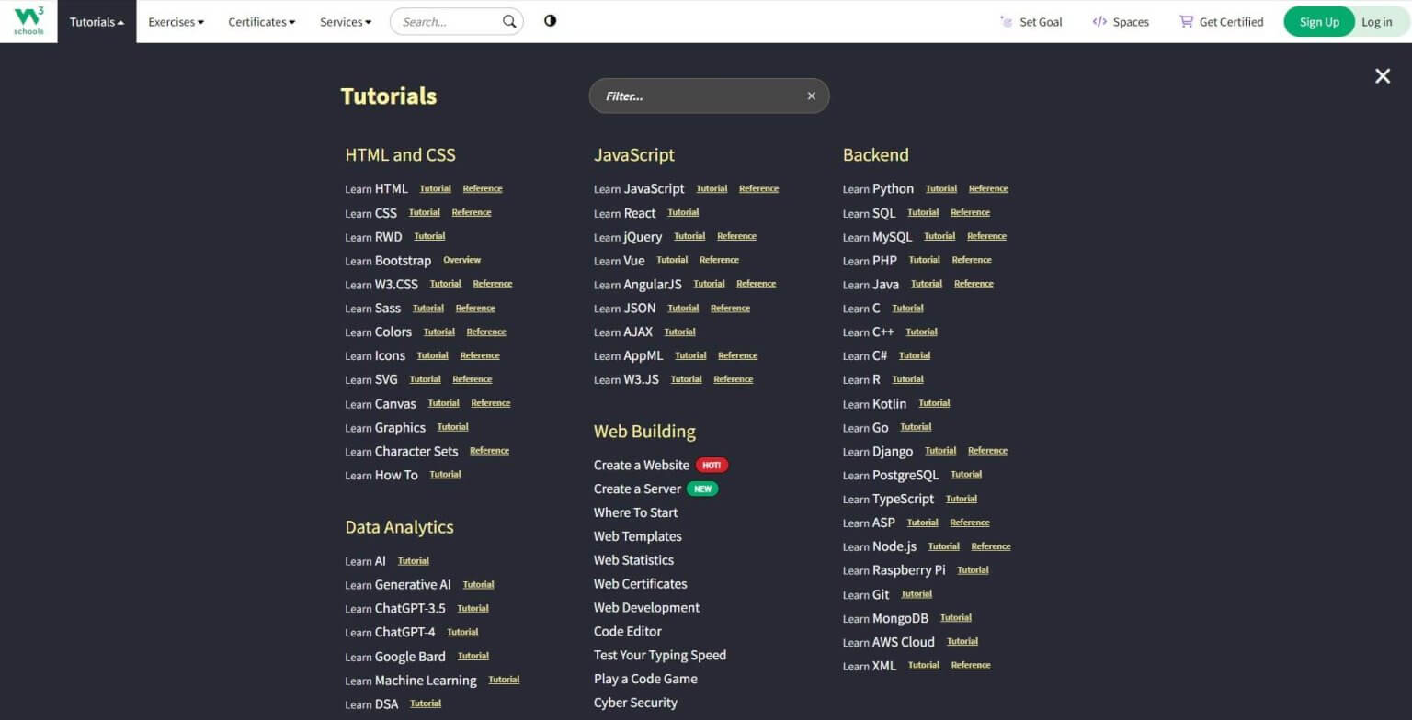Image resolution: width=1412 pixels, height=720 pixels.
Task: Open Spaces code icon
Action: 1099,22
